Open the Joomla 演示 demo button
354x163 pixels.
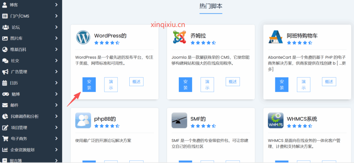207,85
